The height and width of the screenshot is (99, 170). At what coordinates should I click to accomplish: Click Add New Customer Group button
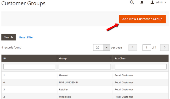coord(142,19)
